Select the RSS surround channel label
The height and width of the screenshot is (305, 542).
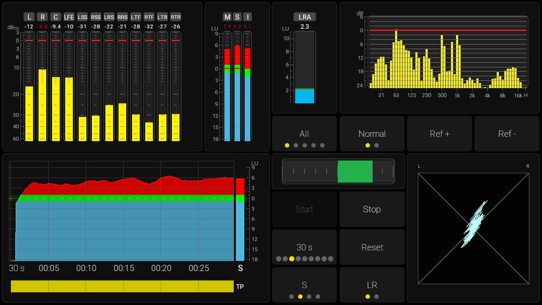click(x=96, y=17)
